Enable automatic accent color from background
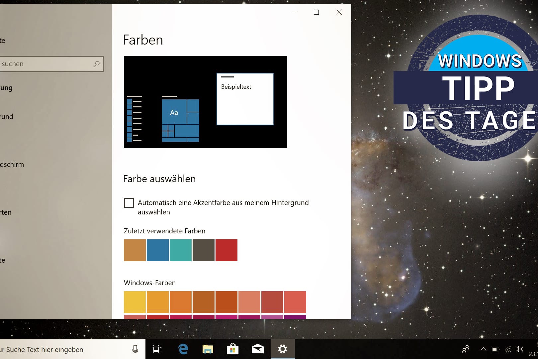 click(x=129, y=203)
